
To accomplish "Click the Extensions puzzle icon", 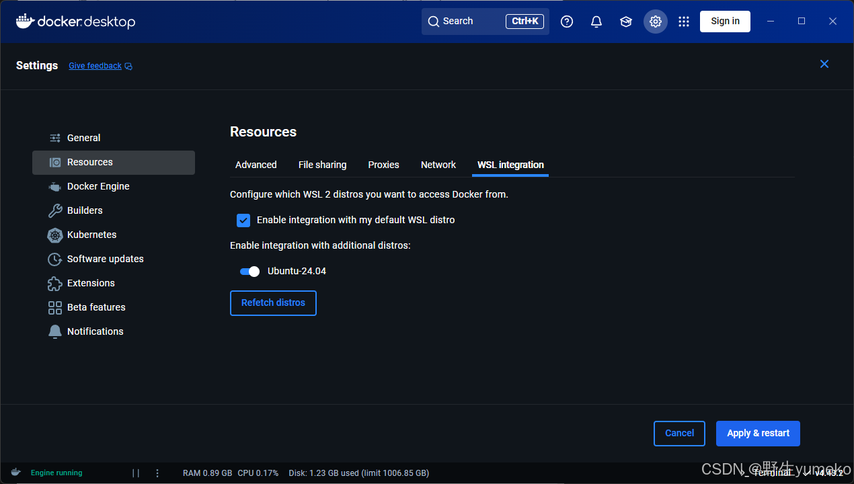I will point(55,283).
